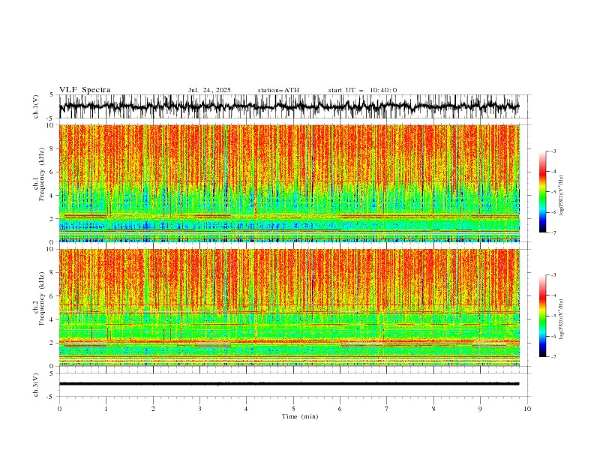Click the upper color bar 'log(PSD)(V²/Hz)' label
The width and height of the screenshot is (594, 459).
click(x=561, y=196)
